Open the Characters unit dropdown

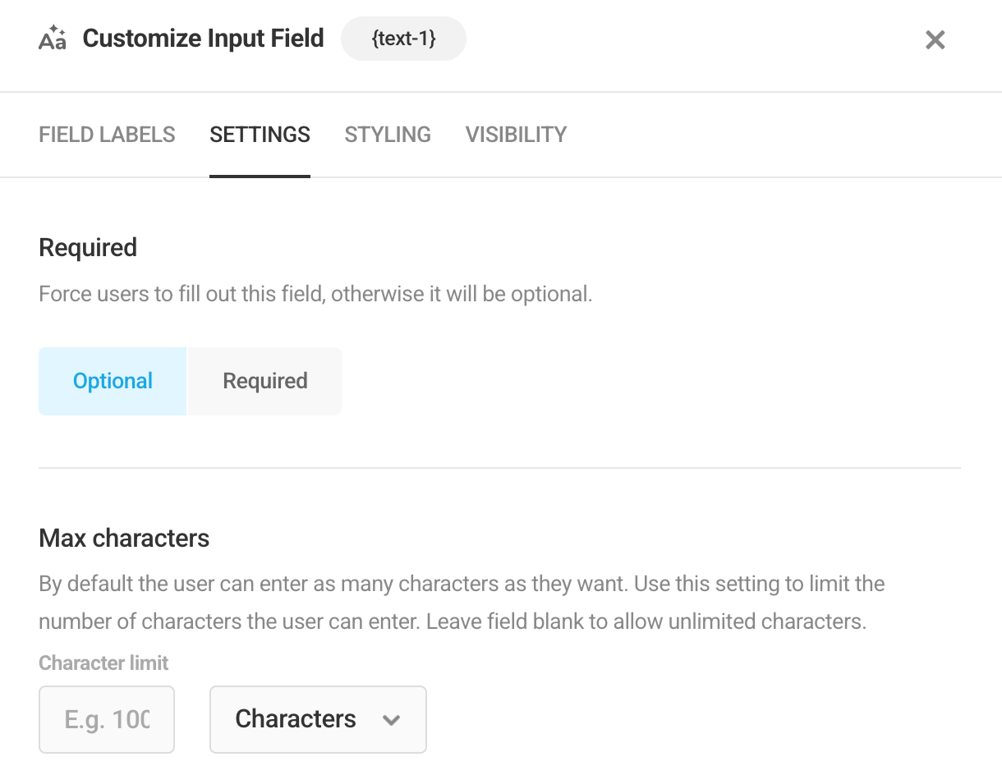coord(318,719)
